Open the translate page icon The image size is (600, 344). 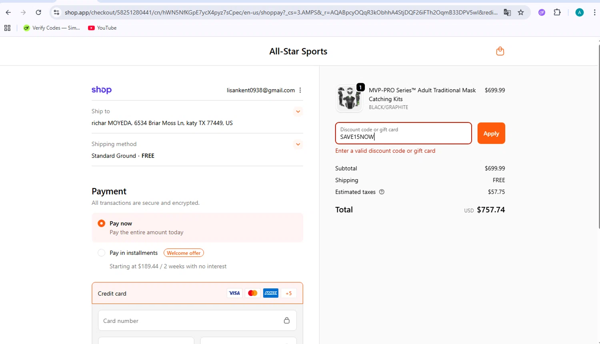[x=507, y=12]
